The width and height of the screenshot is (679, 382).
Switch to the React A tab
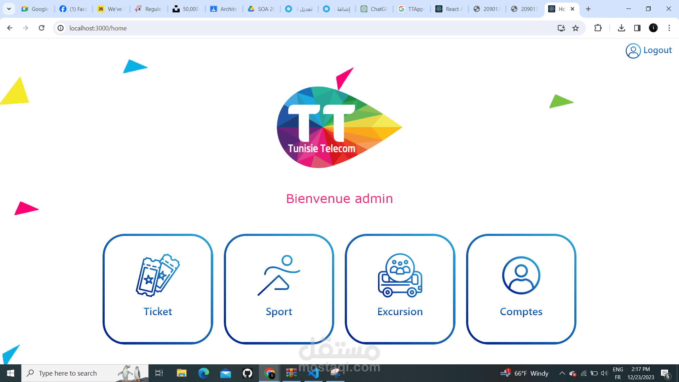tap(449, 9)
